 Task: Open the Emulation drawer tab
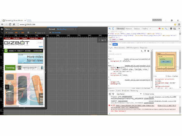point(126,91)
